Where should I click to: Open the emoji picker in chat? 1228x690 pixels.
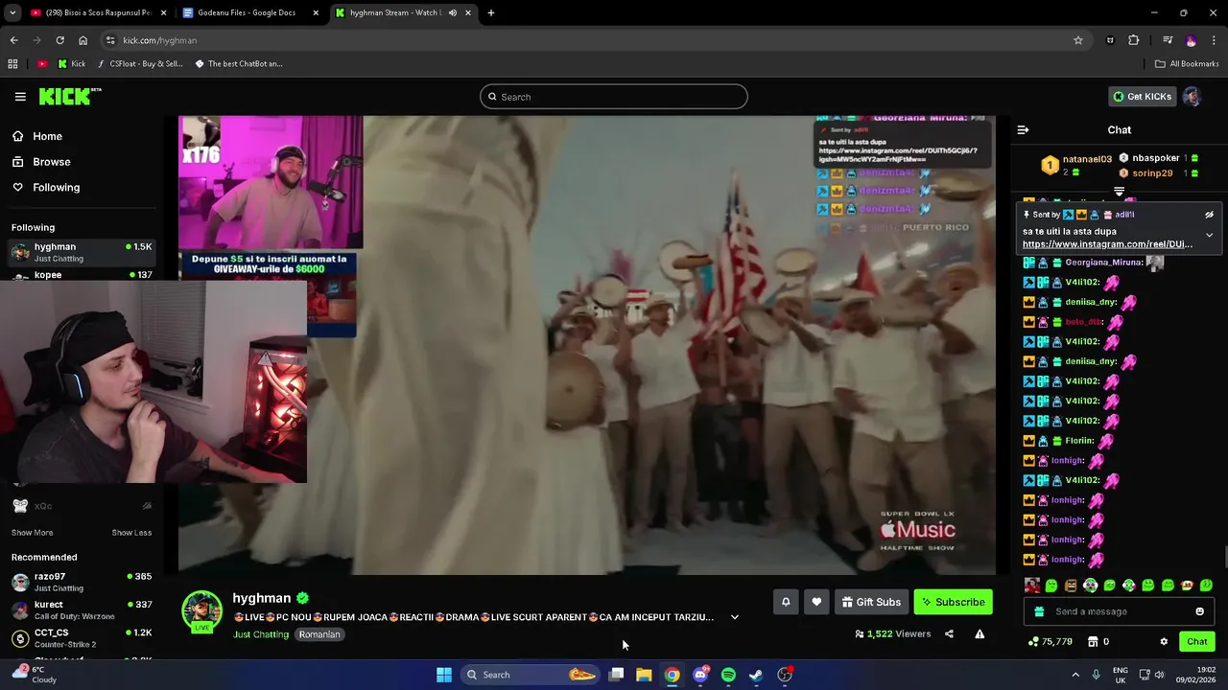[x=1199, y=611]
